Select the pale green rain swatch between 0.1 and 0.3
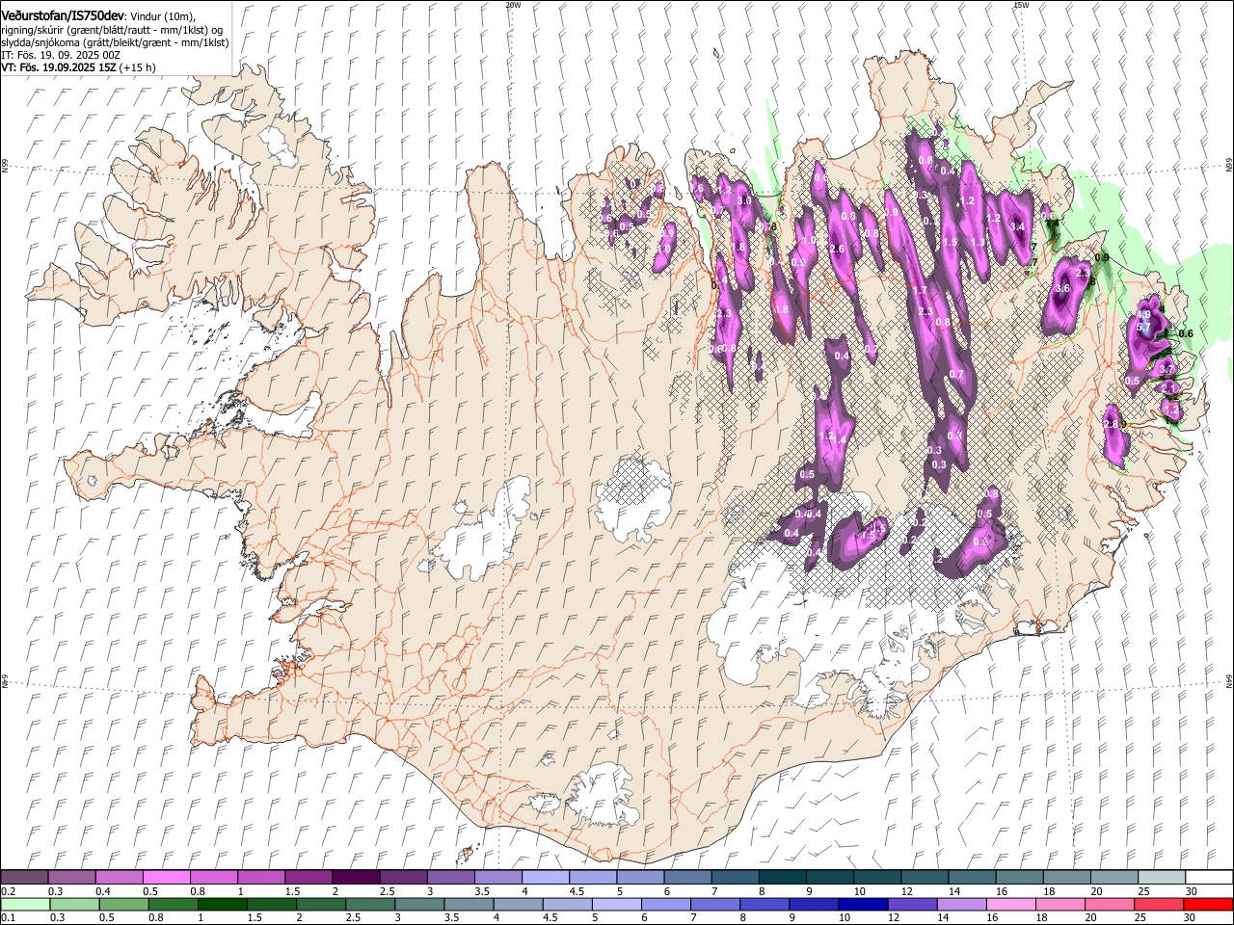 coord(24,904)
